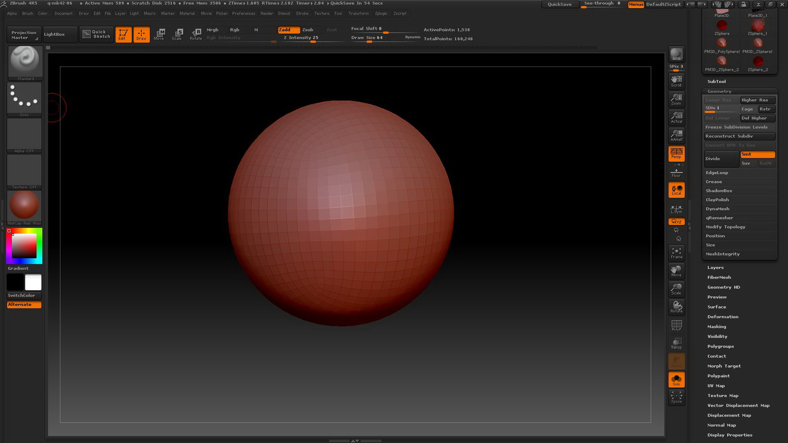Open the Document menu
Viewport: 788px width, 443px height.
63,14
